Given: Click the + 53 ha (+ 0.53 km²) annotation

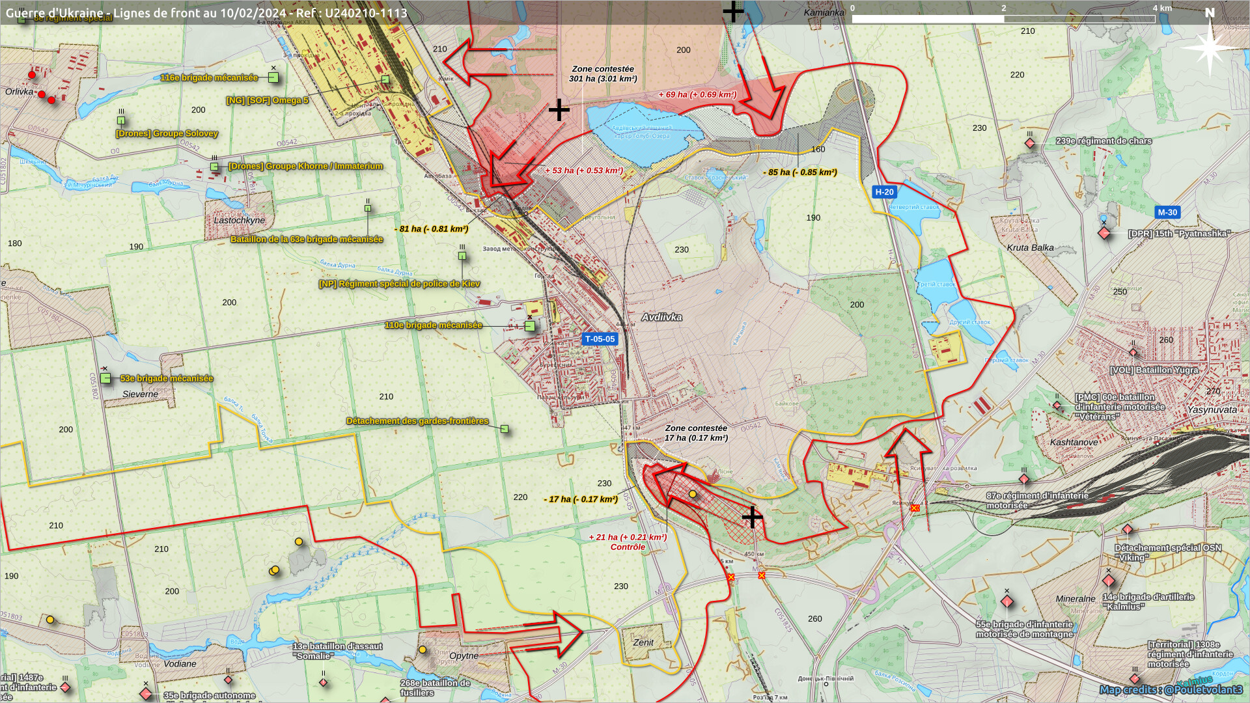Looking at the screenshot, I should click(584, 171).
